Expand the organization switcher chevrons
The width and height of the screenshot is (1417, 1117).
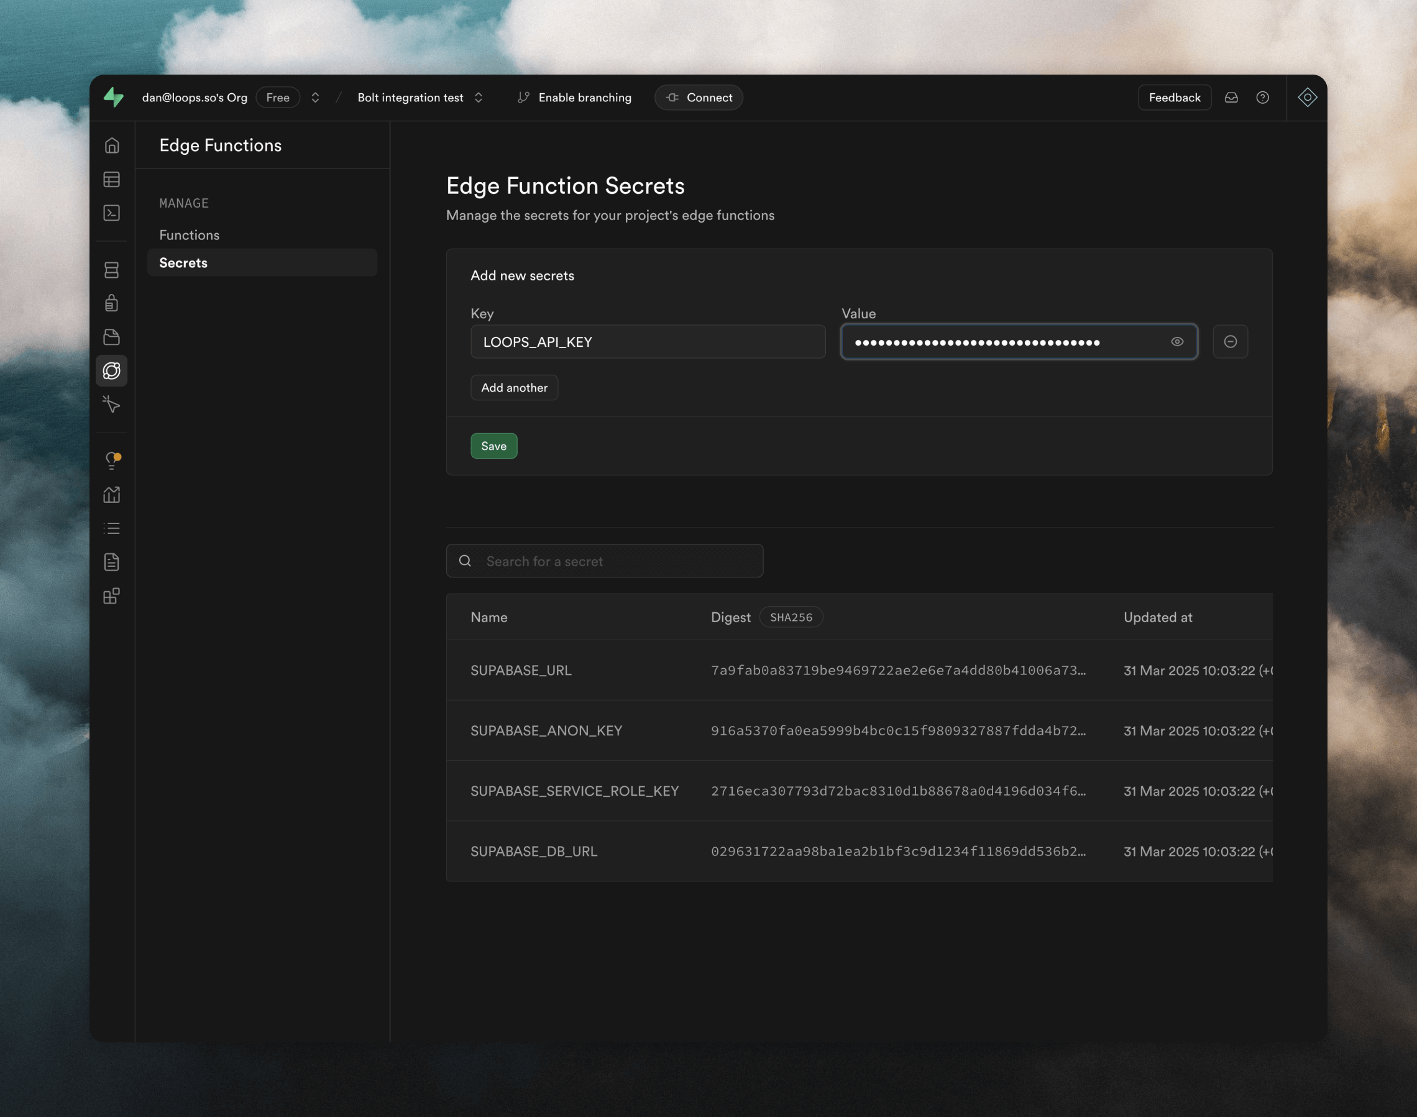pyautogui.click(x=315, y=98)
